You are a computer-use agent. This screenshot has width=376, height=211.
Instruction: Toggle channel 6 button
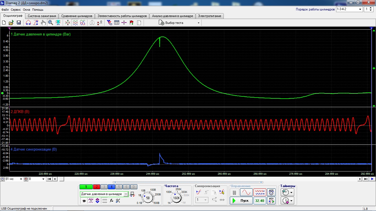click(x=126, y=187)
